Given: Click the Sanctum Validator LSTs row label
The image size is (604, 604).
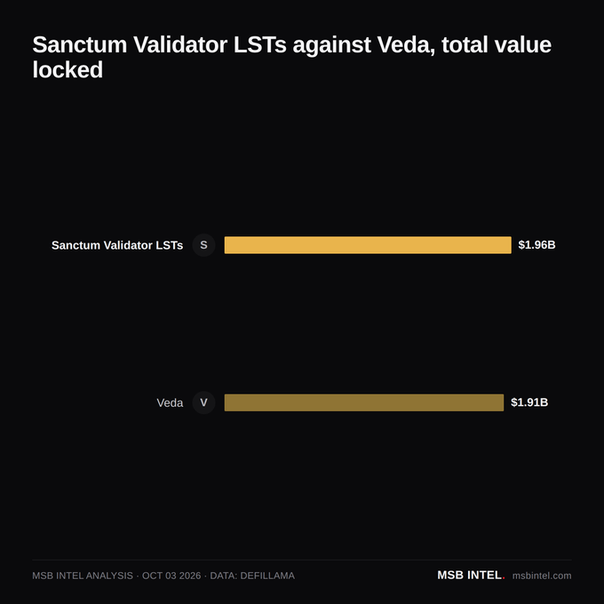Looking at the screenshot, I should point(117,245).
